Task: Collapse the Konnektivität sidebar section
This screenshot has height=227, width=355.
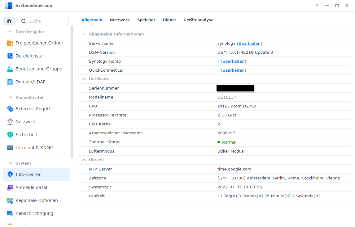Action: (10, 97)
